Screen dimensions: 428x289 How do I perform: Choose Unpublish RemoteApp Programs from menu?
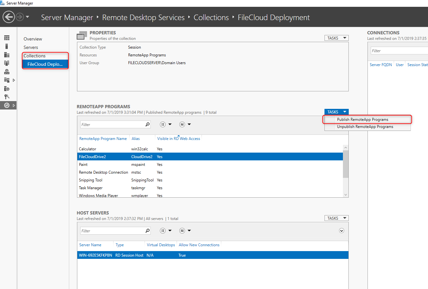tap(365, 127)
